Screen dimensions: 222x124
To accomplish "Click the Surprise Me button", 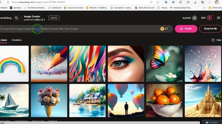I will coord(211,29).
